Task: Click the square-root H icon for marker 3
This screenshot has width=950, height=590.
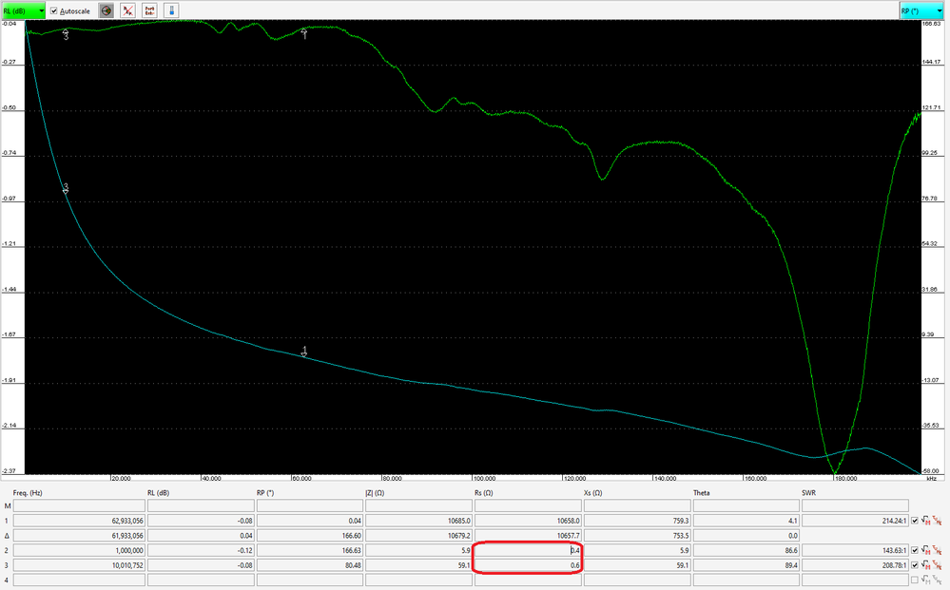Action: 926,564
